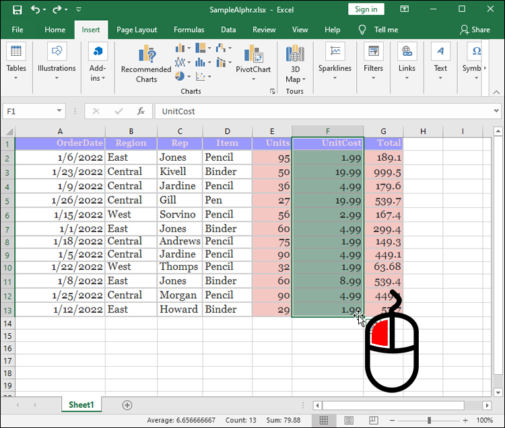Screen dimensions: 505x428
Task: Click the zoom in plus button
Action: (x=465, y=421)
